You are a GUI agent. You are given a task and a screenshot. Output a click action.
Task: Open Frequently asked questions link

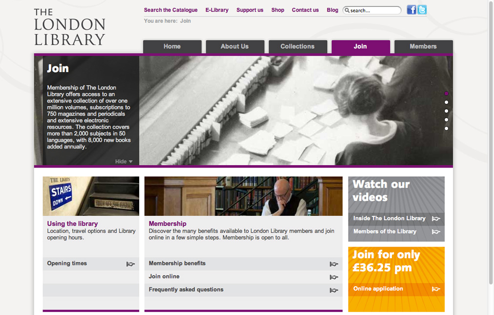(186, 290)
